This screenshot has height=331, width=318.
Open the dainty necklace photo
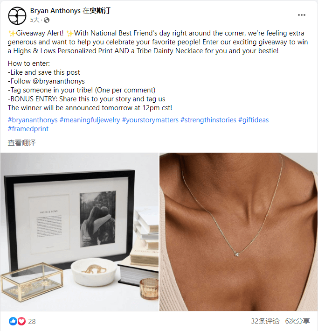pos(239,232)
